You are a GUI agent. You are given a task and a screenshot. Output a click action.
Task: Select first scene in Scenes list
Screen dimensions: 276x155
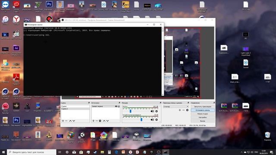pos(75,106)
